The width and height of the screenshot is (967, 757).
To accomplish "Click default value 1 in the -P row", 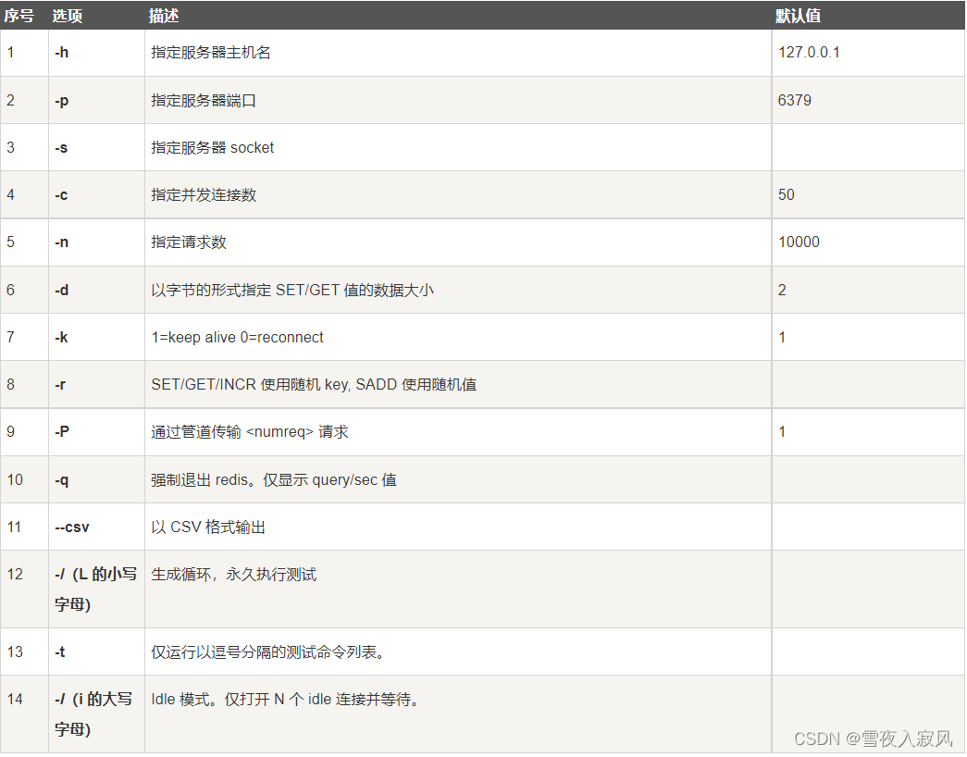I will (782, 432).
